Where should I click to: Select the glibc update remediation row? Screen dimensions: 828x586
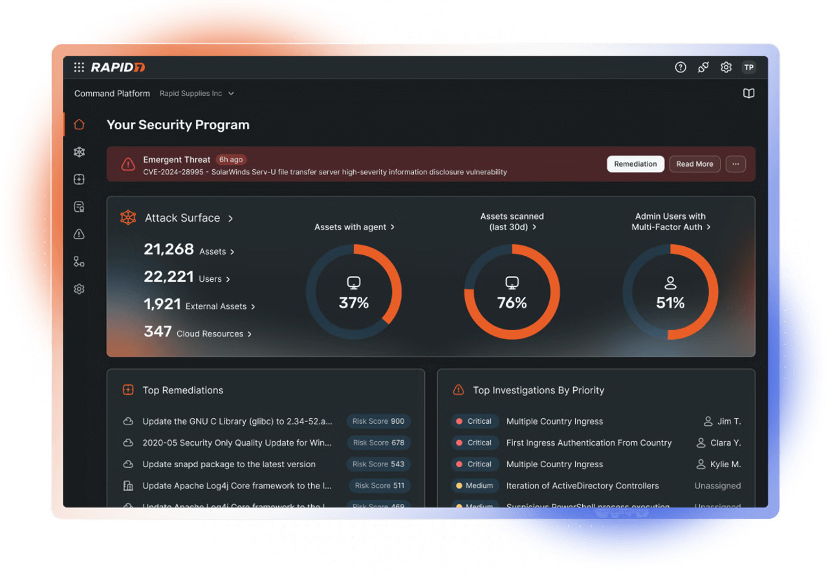pyautogui.click(x=237, y=421)
